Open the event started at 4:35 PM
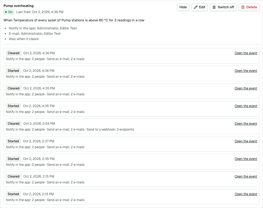The height and width of the screenshot is (208, 263). pyautogui.click(x=246, y=106)
